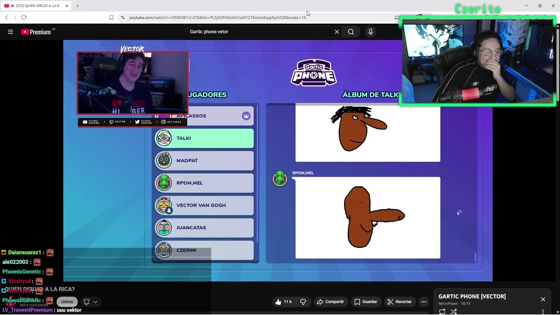Image resolution: width=560 pixels, height=315 pixels.
Task: Close the 'QUIEN DIBUJO A LA RICA' tab
Action: point(67,6)
